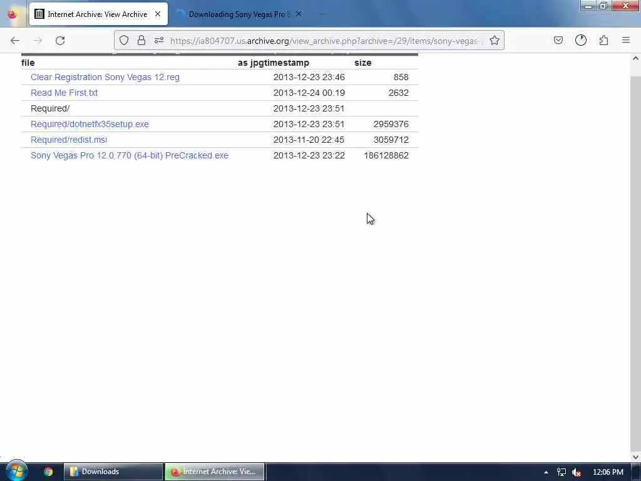This screenshot has width=641, height=481.
Task: Show hidden system tray icons
Action: pos(546,472)
